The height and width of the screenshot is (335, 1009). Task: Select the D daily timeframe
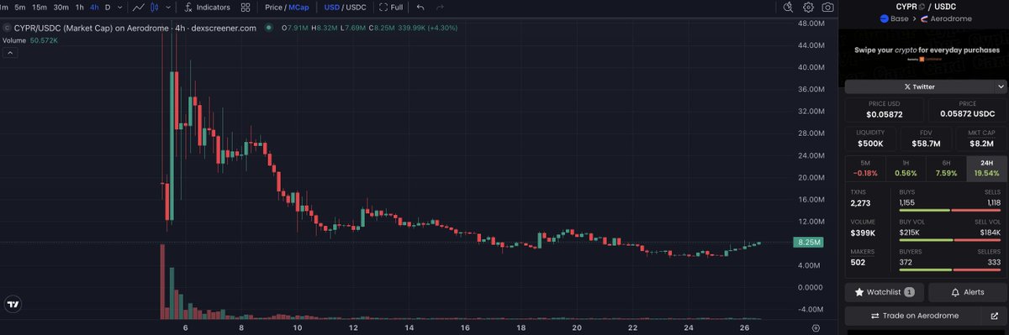click(107, 7)
